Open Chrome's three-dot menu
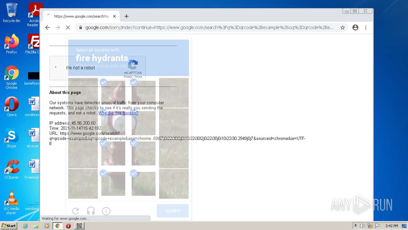The height and width of the screenshot is (230, 408). (366, 27)
